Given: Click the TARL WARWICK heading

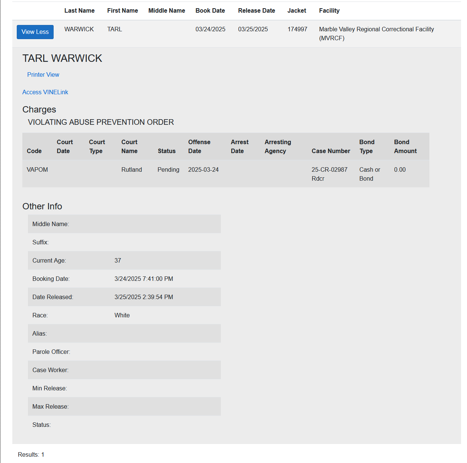Looking at the screenshot, I should (62, 58).
